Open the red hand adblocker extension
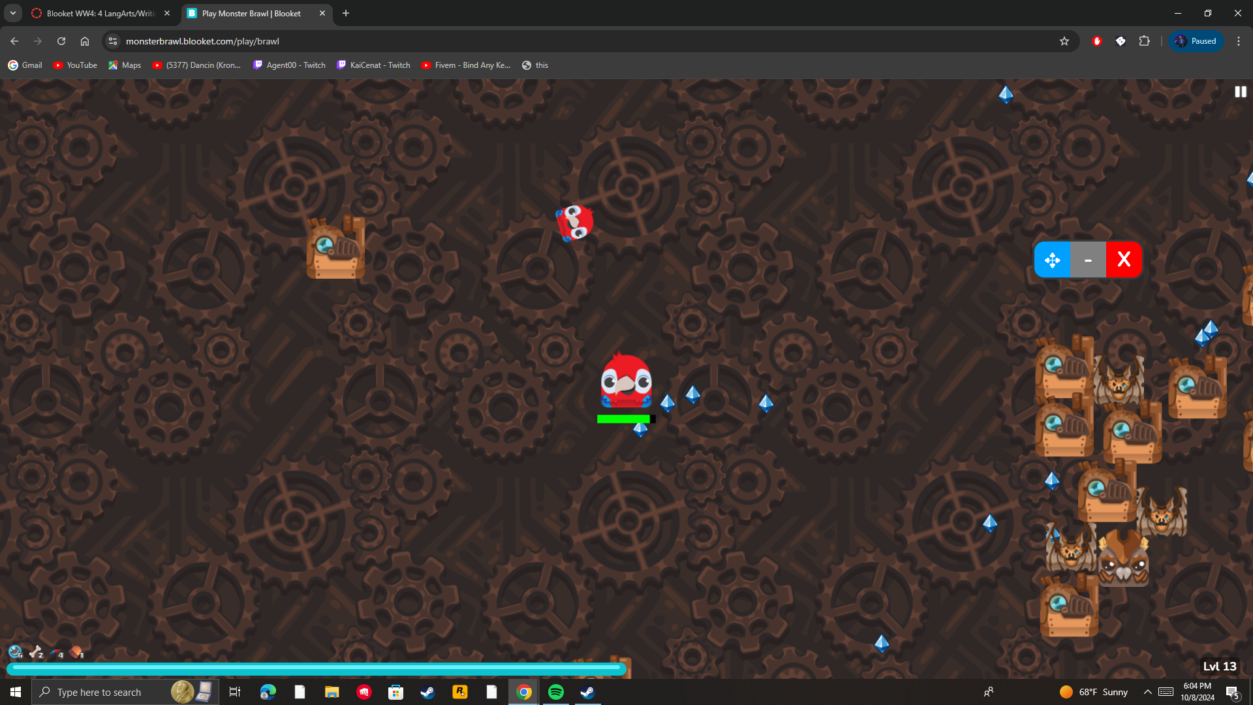Screen dimensions: 1253x705 1097,41
